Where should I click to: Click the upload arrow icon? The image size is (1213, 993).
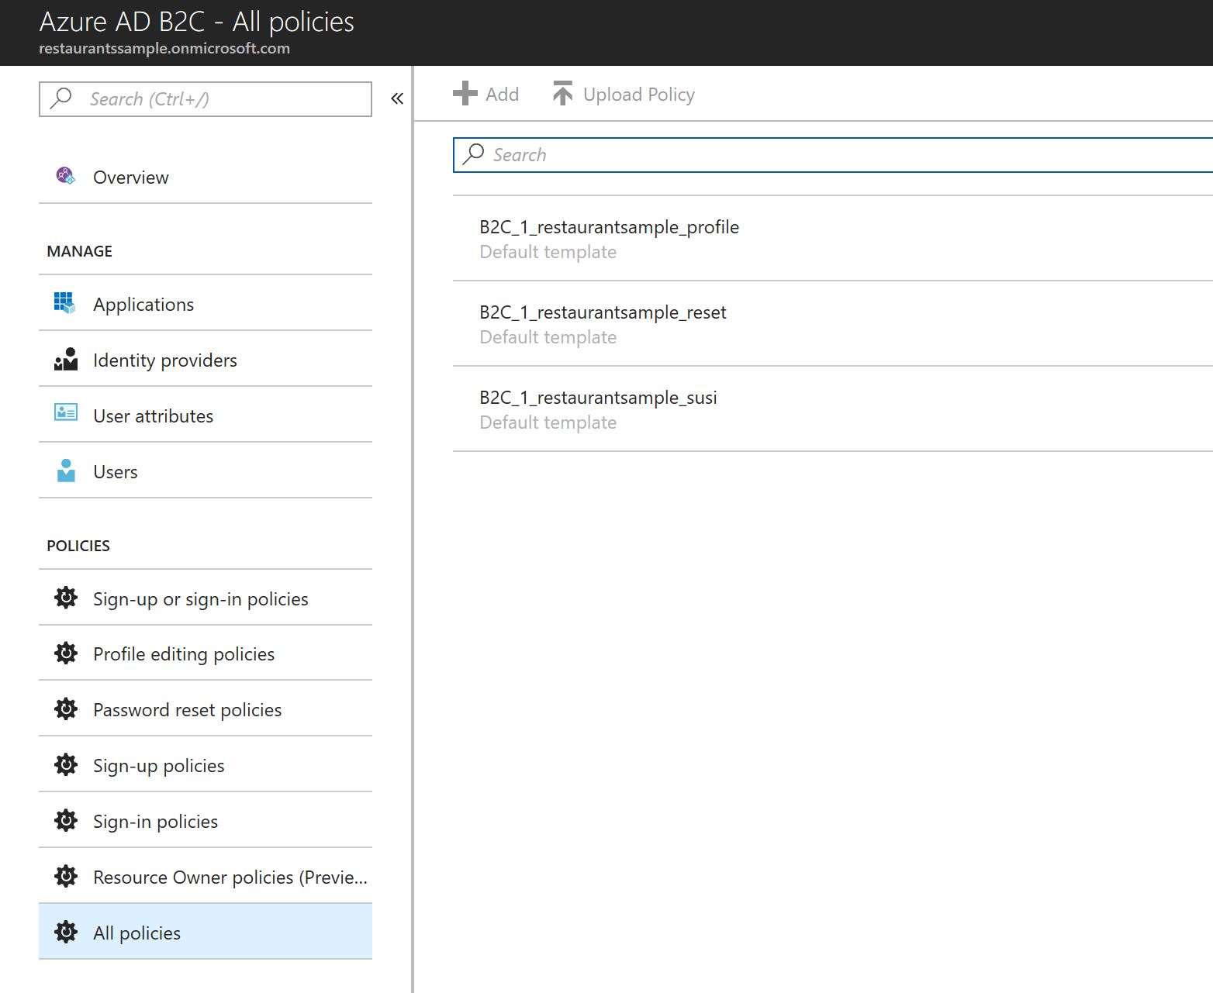tap(562, 93)
